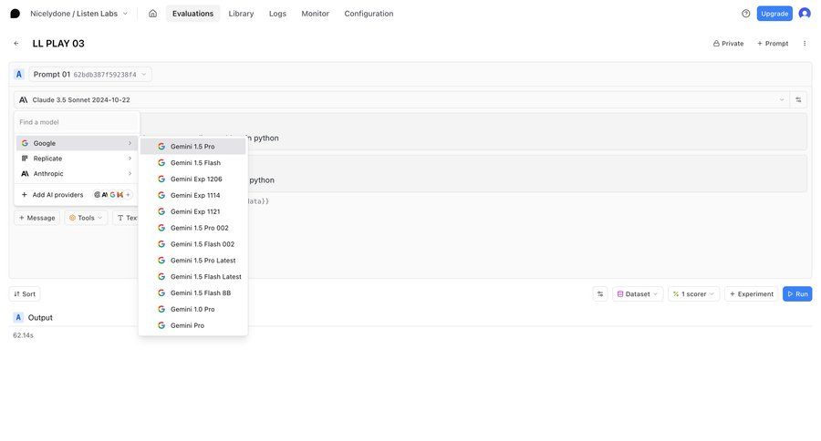This screenshot has width=821, height=441.
Task: Open the three-dot more options menu
Action: (x=805, y=44)
